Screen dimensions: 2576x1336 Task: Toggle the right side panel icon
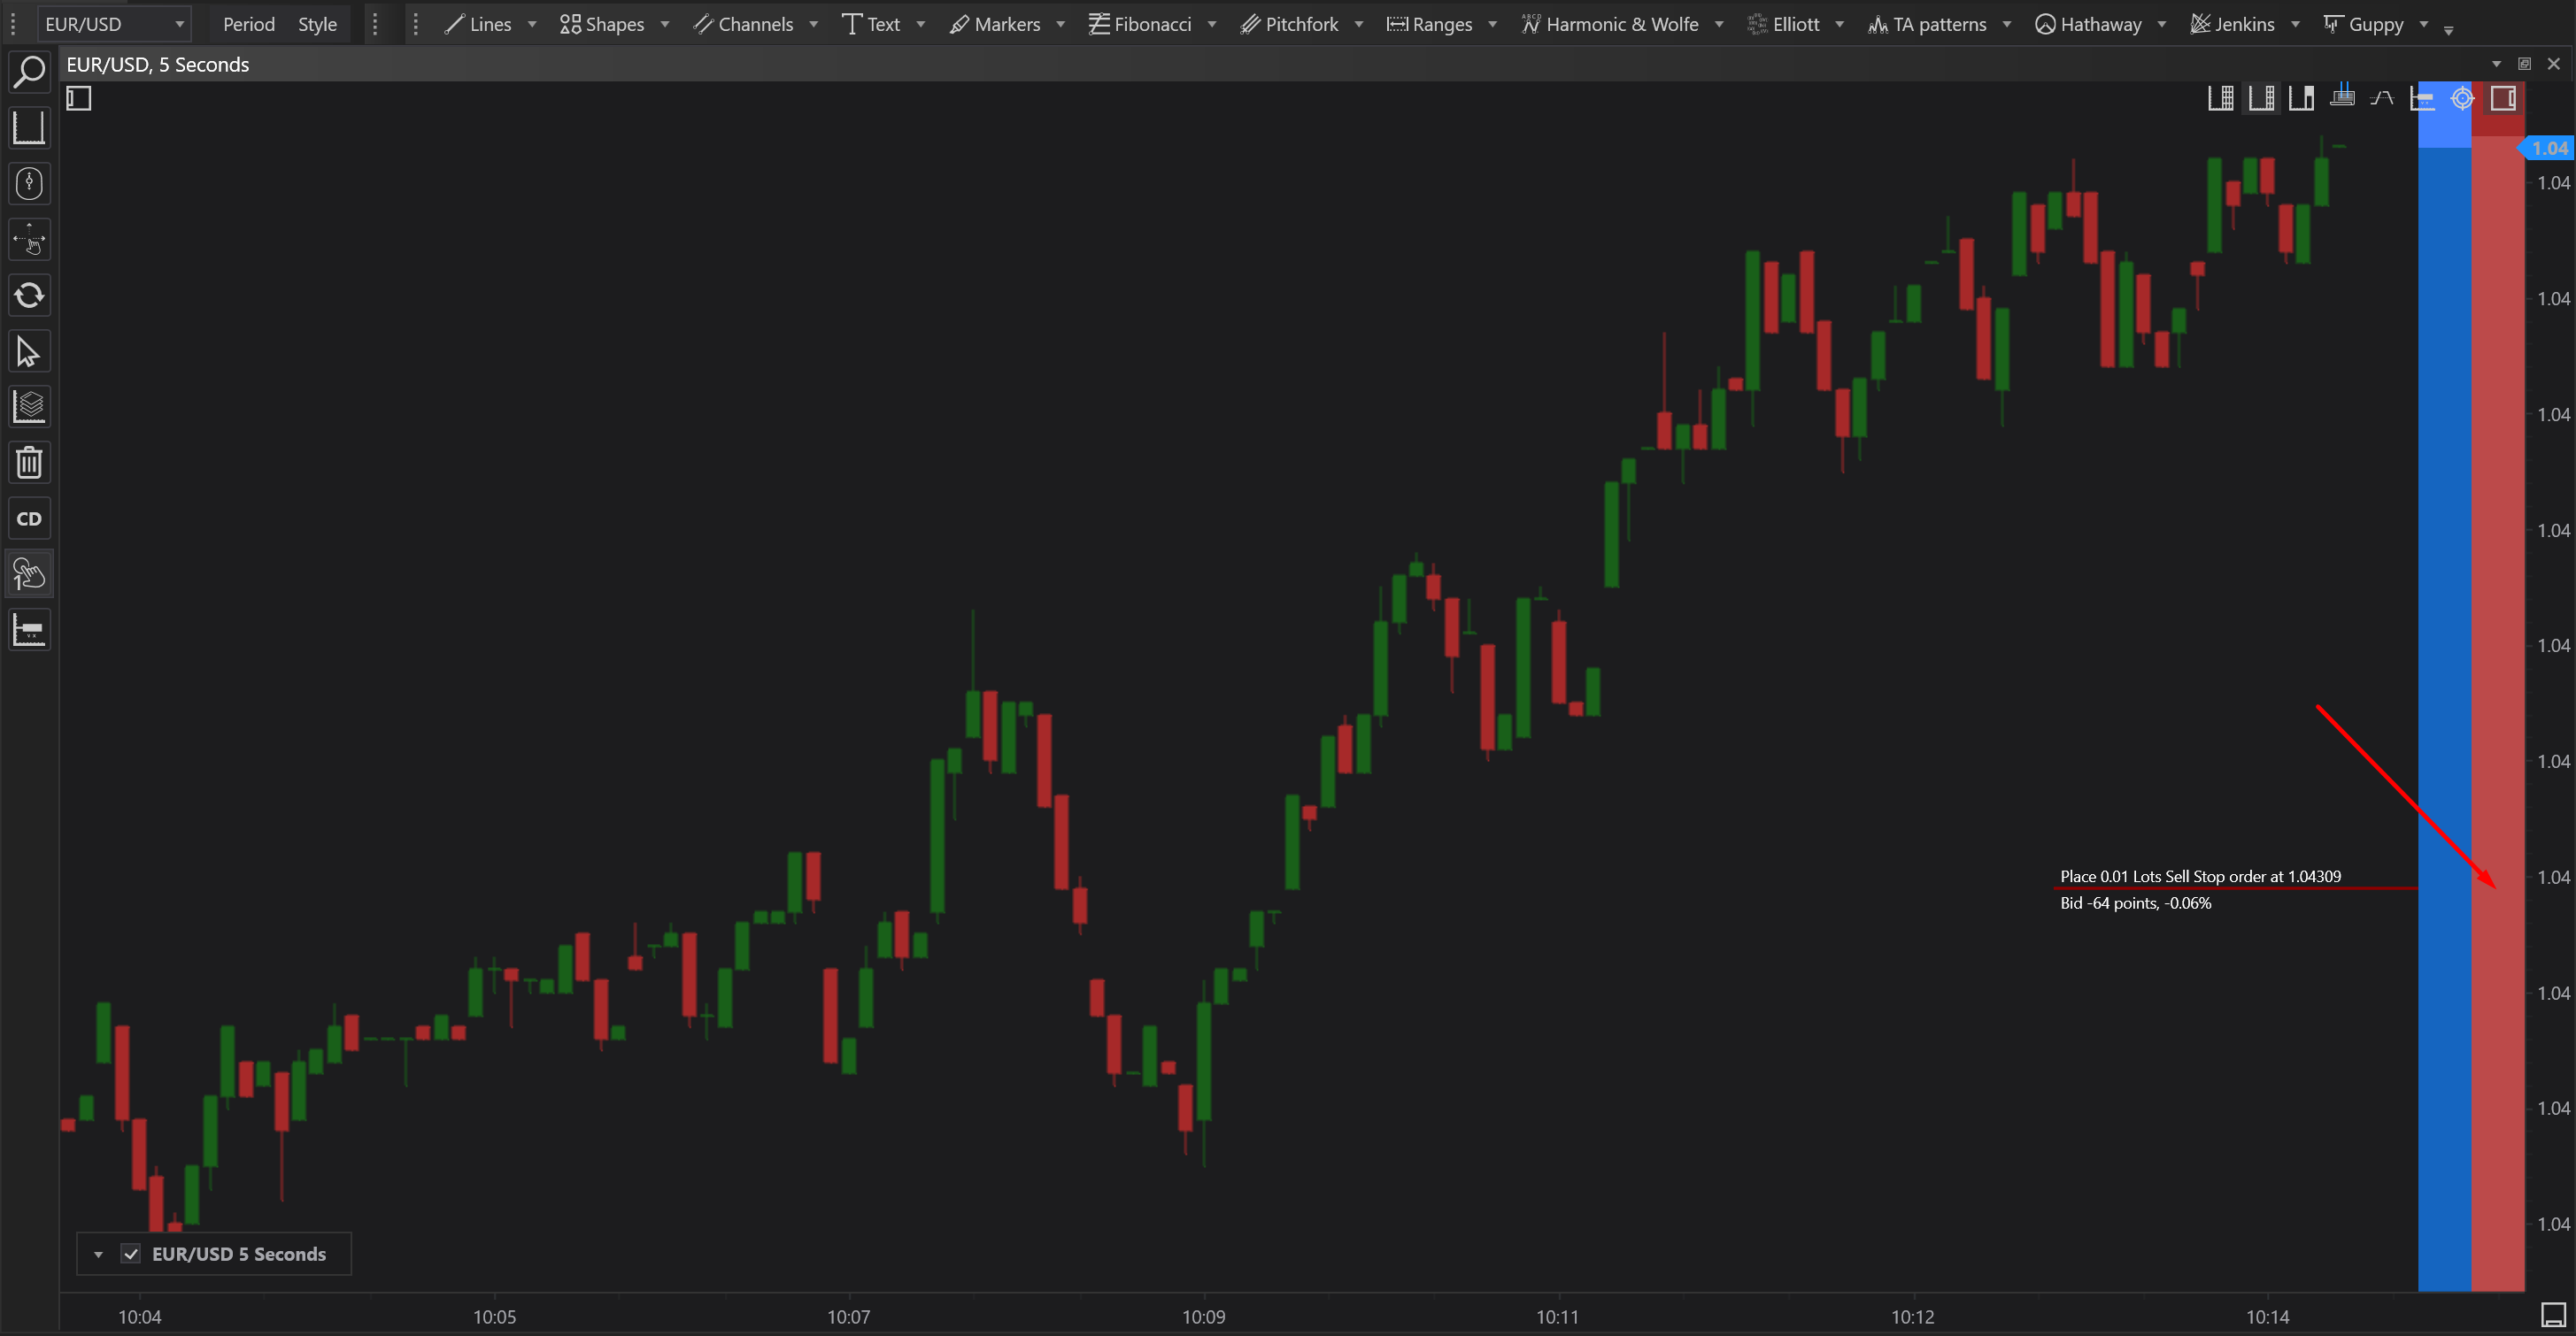(x=2503, y=98)
